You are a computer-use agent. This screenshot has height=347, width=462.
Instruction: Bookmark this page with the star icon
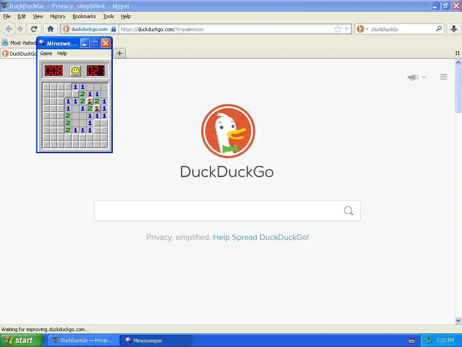coord(337,29)
